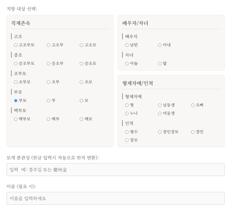Select 오빠 under 형제자매
The width and height of the screenshot is (231, 211).
(x=192, y=105)
